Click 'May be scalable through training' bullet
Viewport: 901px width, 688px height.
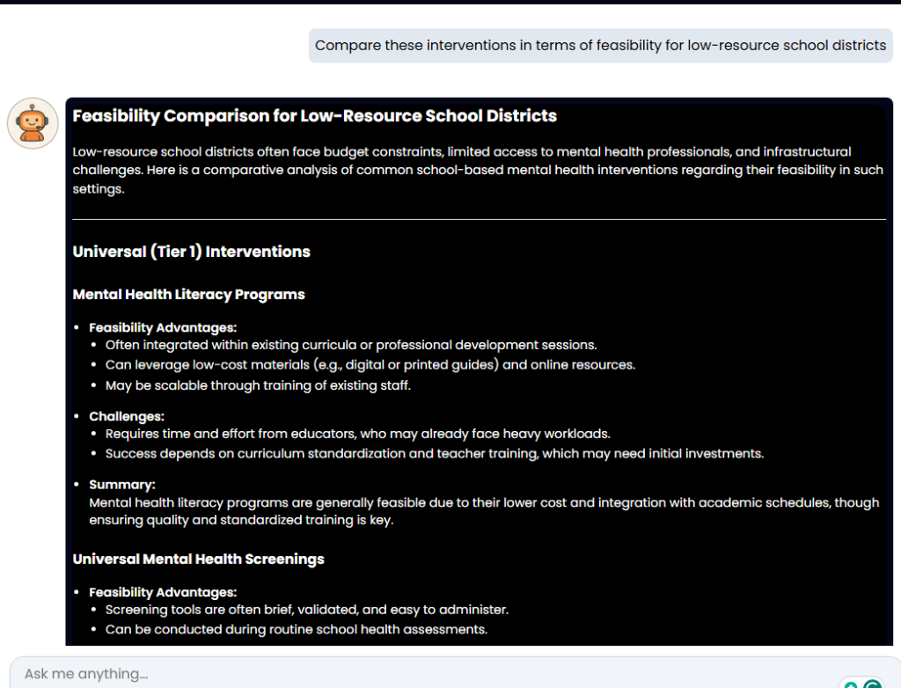258,385
